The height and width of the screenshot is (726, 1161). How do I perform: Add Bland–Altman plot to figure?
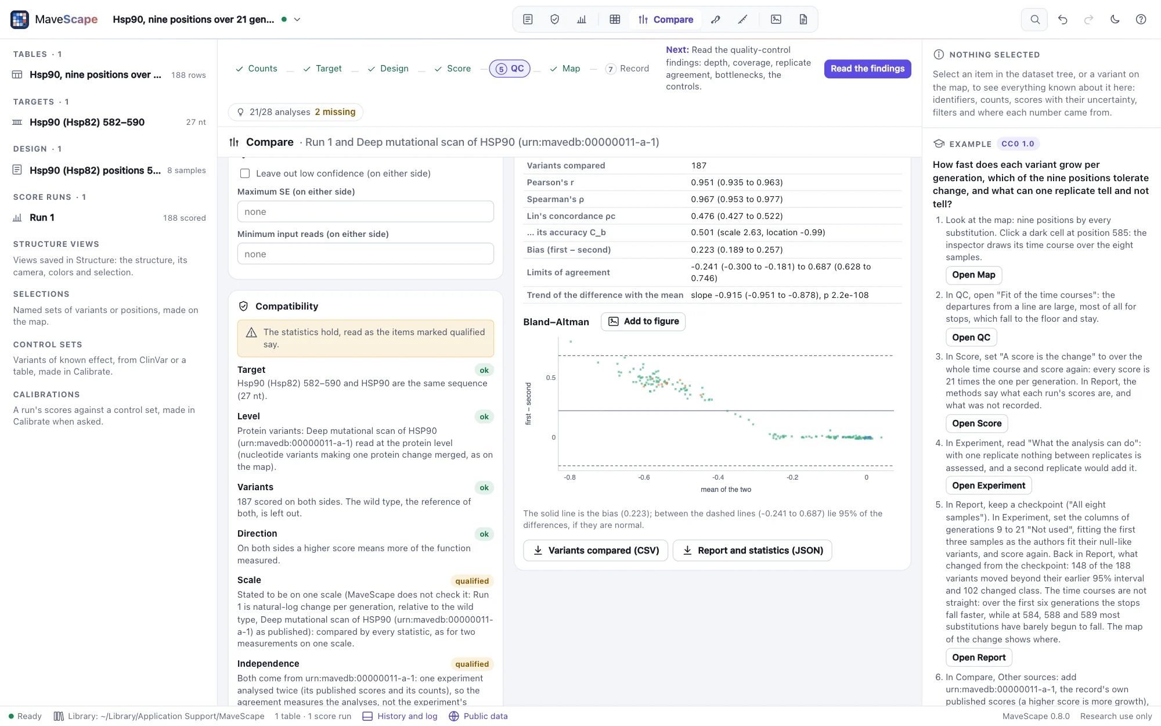[x=643, y=321]
